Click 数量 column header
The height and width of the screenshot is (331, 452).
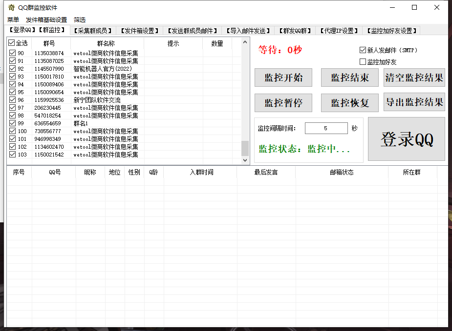pos(217,43)
